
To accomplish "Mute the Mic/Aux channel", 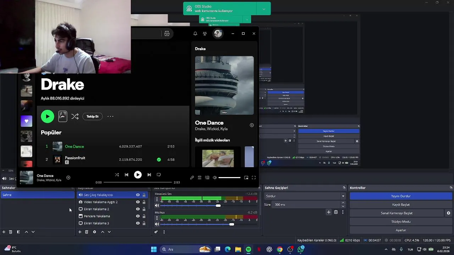I will pos(157,224).
